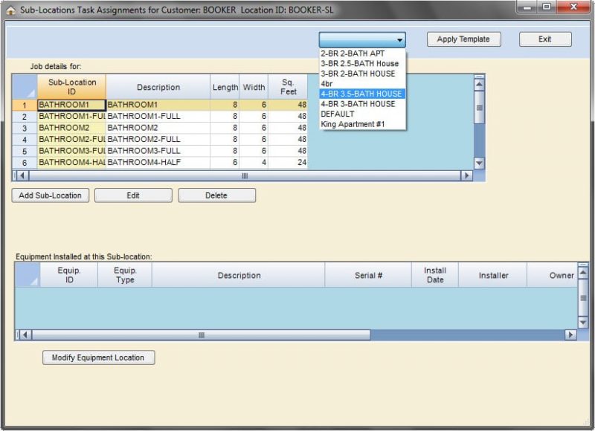Click the house icon in title bar

tap(10, 10)
